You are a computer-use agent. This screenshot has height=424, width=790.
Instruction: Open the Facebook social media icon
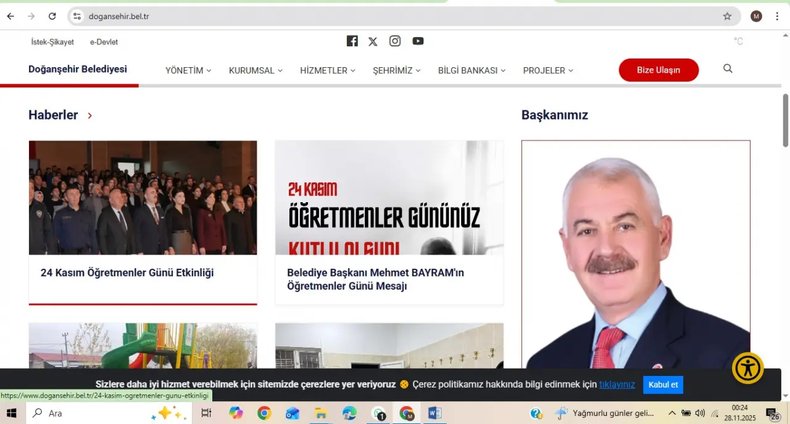(x=352, y=41)
